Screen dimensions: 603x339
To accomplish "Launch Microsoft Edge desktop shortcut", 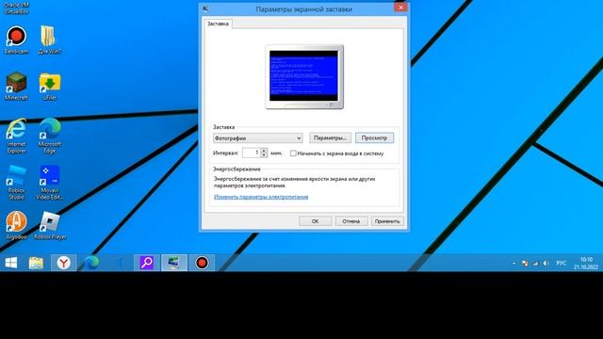I will pyautogui.click(x=50, y=136).
